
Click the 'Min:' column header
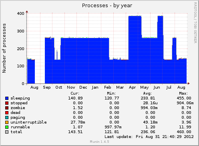(x=111, y=93)
